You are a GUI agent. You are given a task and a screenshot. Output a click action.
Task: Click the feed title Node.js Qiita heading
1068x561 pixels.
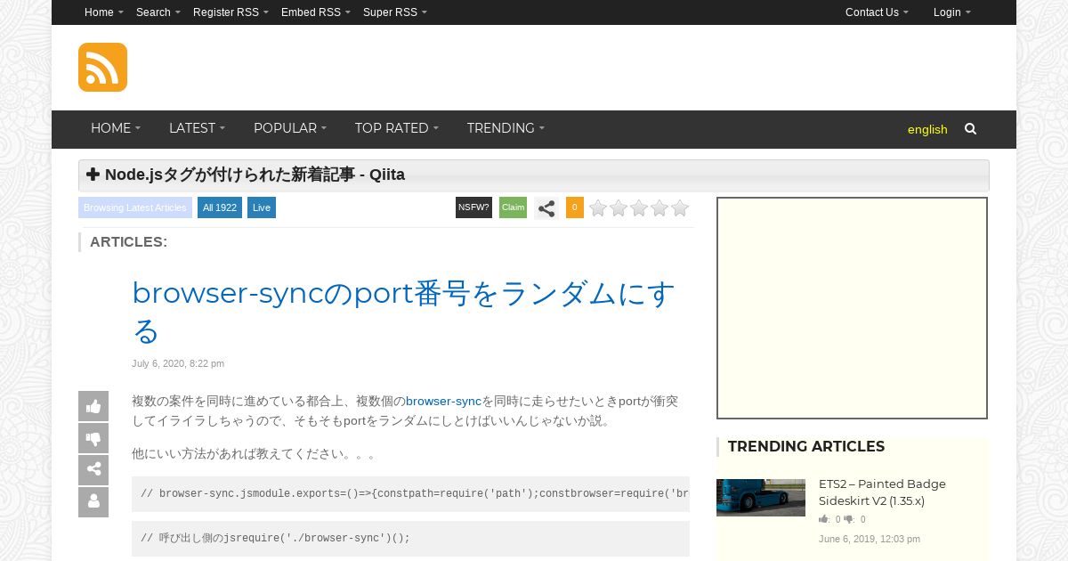[255, 175]
